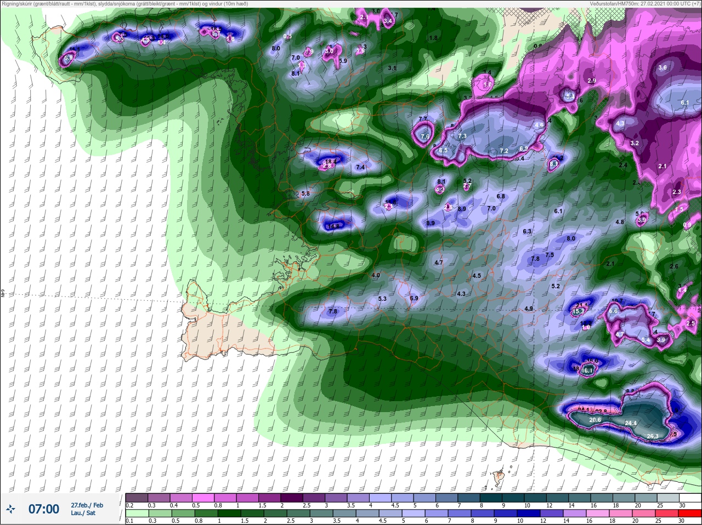Click the 7.4 precipitation value on the map
The width and height of the screenshot is (702, 525).
[360, 167]
